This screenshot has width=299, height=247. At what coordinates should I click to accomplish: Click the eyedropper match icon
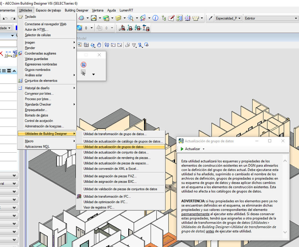(x=211, y=18)
